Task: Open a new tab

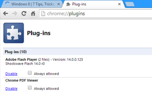Action: point(130,4)
